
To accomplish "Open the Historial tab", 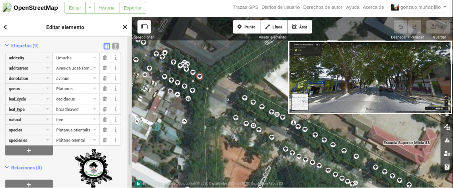I will pyautogui.click(x=107, y=8).
